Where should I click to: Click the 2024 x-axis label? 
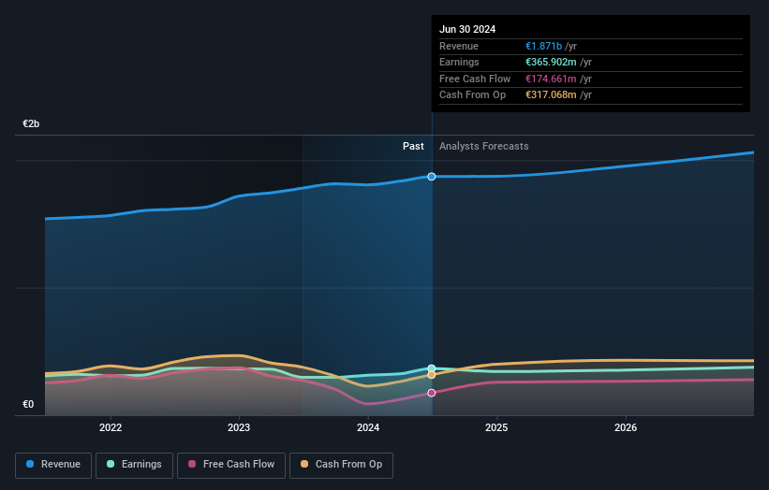click(368, 428)
